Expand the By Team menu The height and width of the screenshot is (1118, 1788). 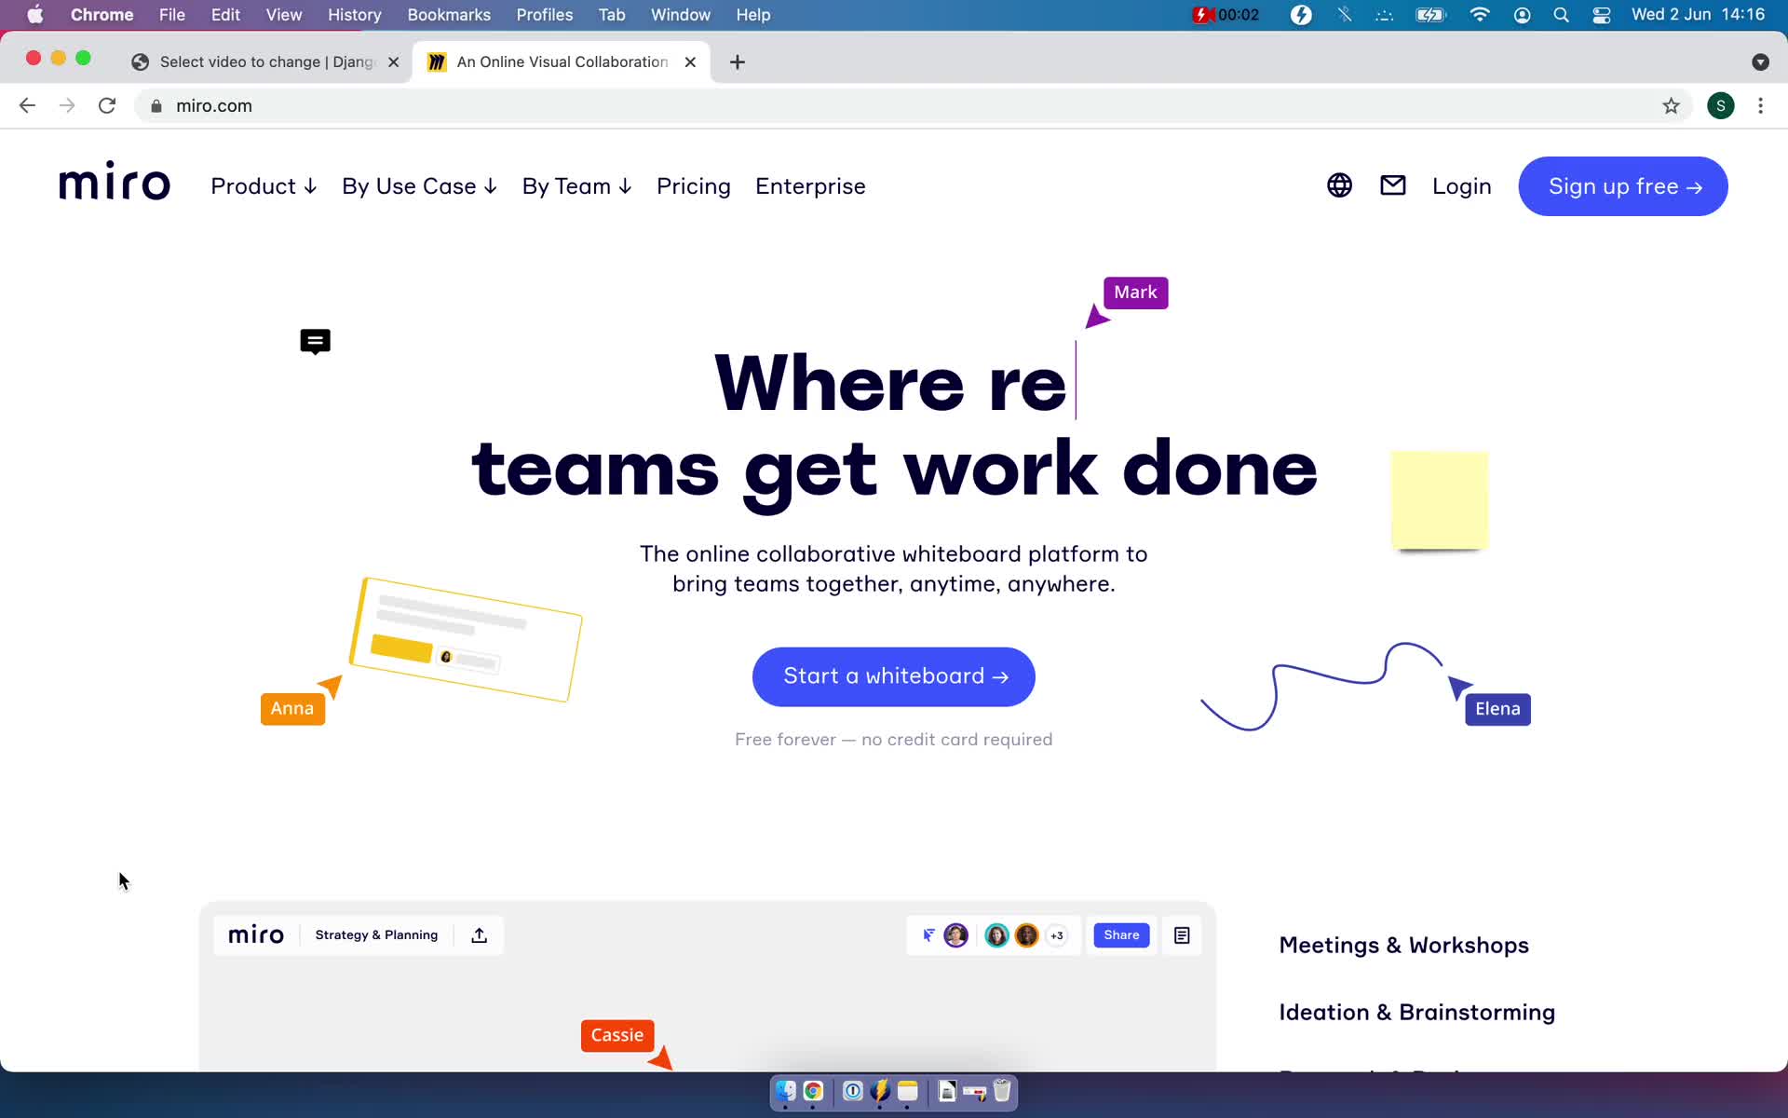[576, 186]
